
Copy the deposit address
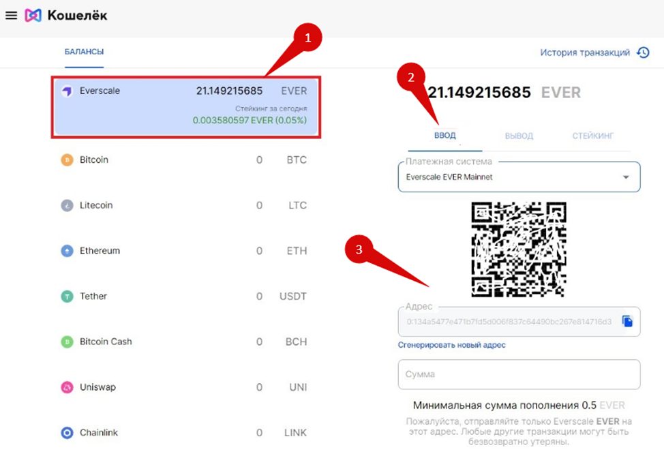pos(627,322)
